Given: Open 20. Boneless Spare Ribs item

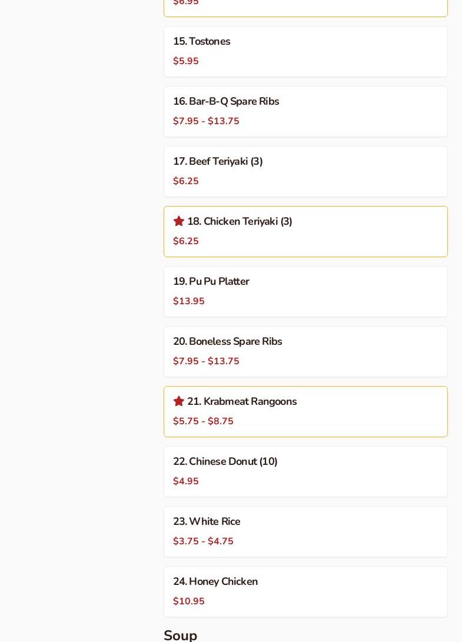Looking at the screenshot, I should (228, 342).
